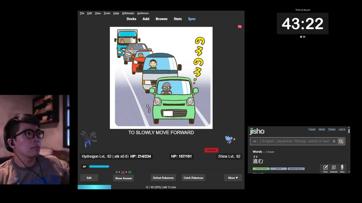Open the Tools menu
This screenshot has height=203, width=362.
click(x=107, y=13)
